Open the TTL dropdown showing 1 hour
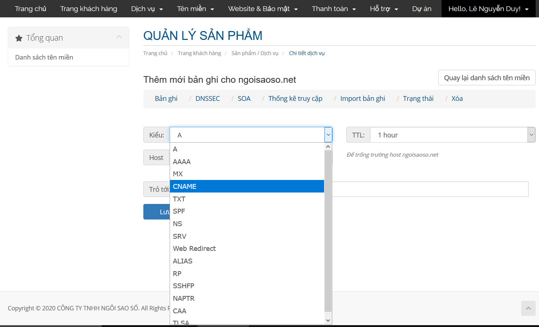539x327 pixels. click(x=452, y=135)
